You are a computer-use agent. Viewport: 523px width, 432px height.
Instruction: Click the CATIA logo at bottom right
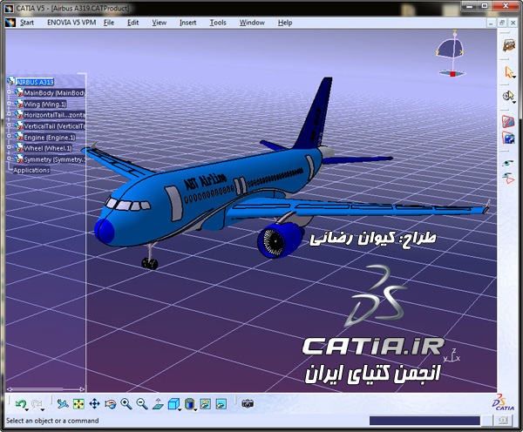(x=503, y=402)
